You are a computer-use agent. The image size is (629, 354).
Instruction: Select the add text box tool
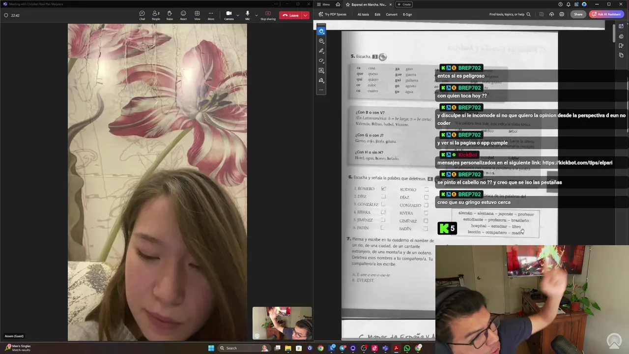click(321, 70)
